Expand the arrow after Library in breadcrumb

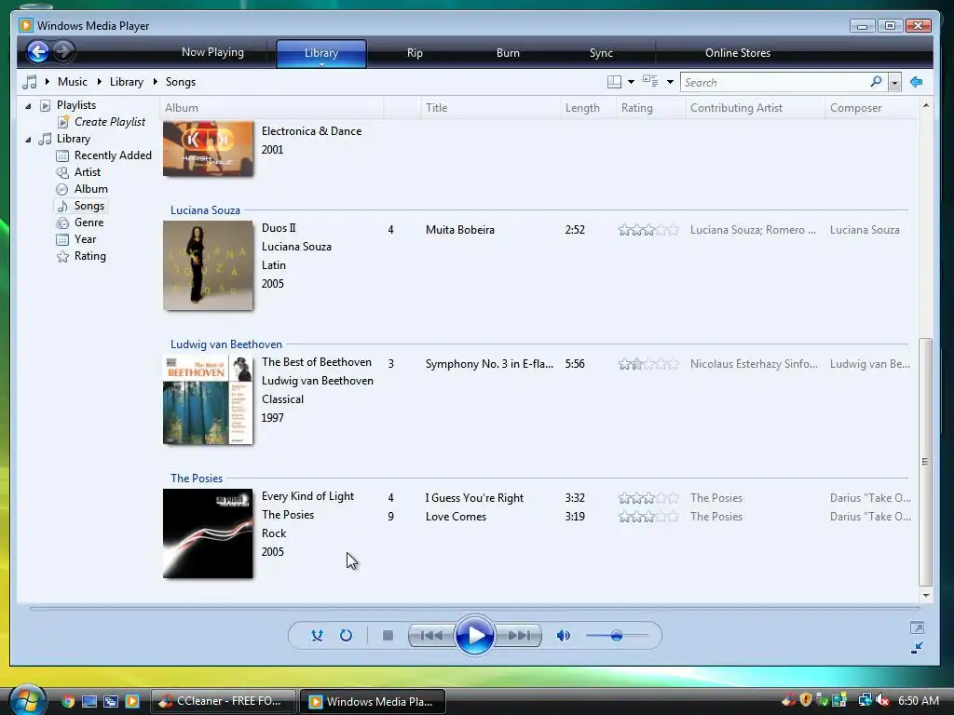click(156, 82)
